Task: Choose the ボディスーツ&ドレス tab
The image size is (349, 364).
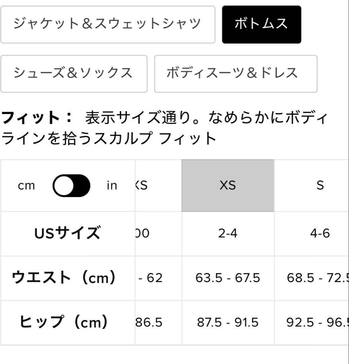Action: click(236, 73)
